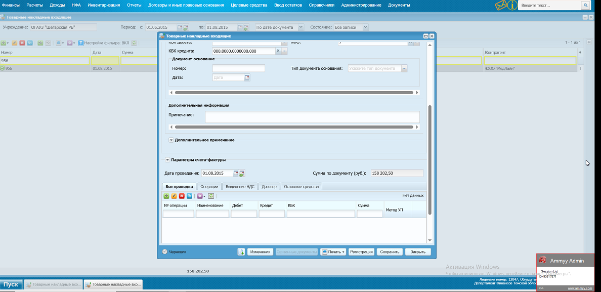Image resolution: width=601 pixels, height=292 pixels.
Task: Delete record with the red X icon in the background list toolbar
Action: tap(22, 43)
